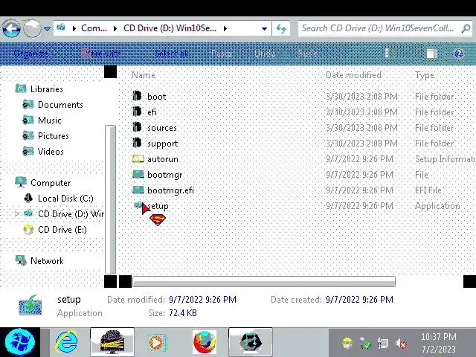Open Pictures library in the sidebar
Viewport: 476px width, 357px height.
53,136
